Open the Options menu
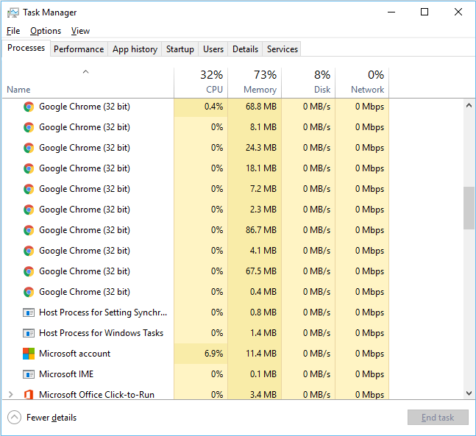This screenshot has width=476, height=436. pyautogui.click(x=46, y=31)
